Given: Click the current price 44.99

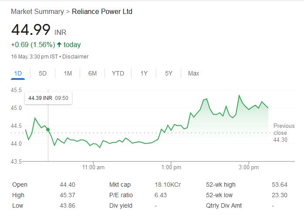Looking at the screenshot, I should click(x=31, y=30).
